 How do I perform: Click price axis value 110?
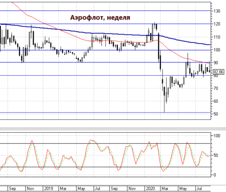[x=217, y=37]
